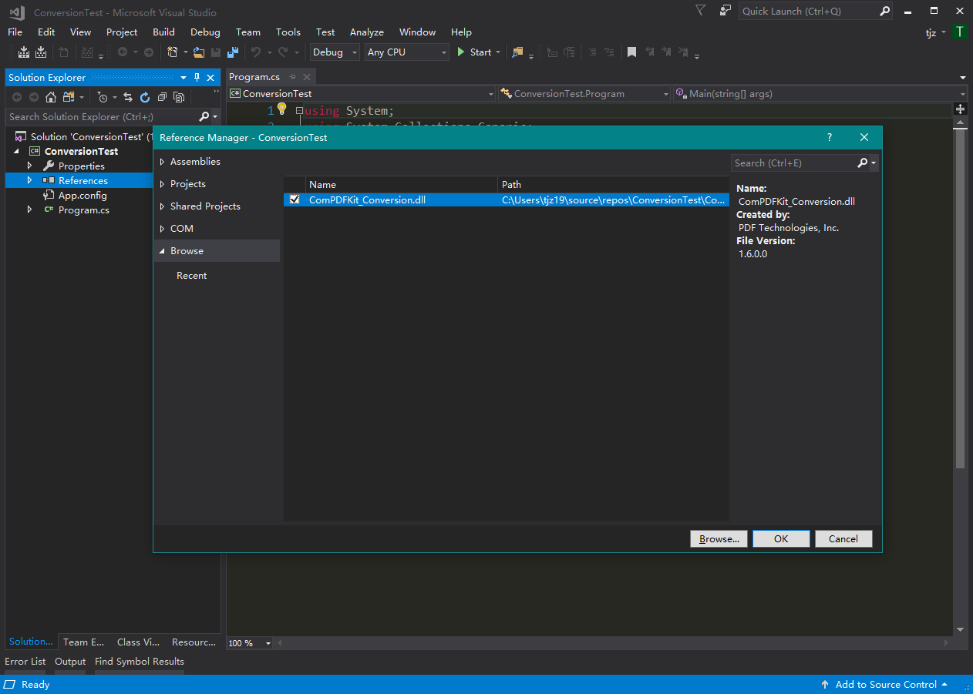Click the account avatar T icon

tap(960, 32)
